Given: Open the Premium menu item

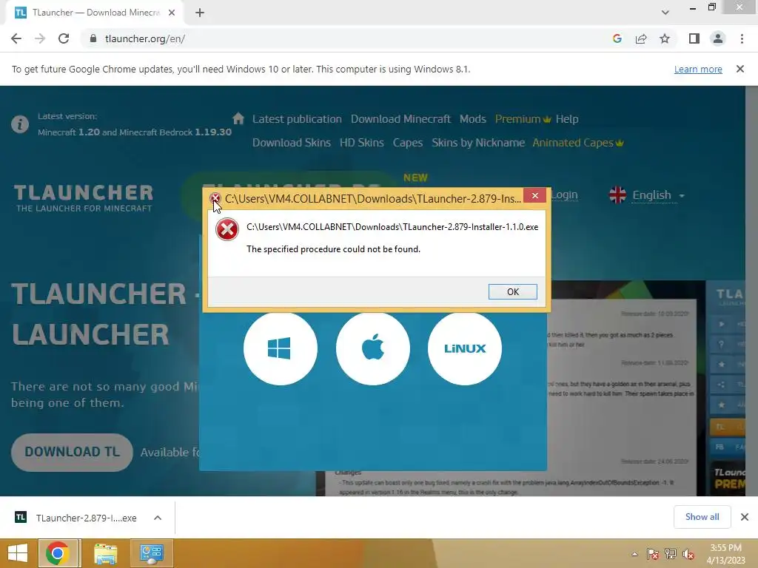Looking at the screenshot, I should (523, 119).
